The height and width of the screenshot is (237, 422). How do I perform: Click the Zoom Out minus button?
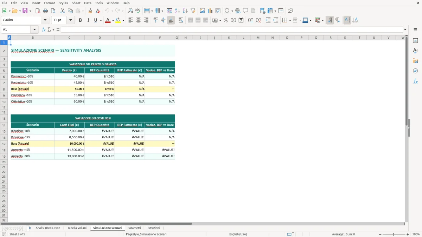[380, 234]
